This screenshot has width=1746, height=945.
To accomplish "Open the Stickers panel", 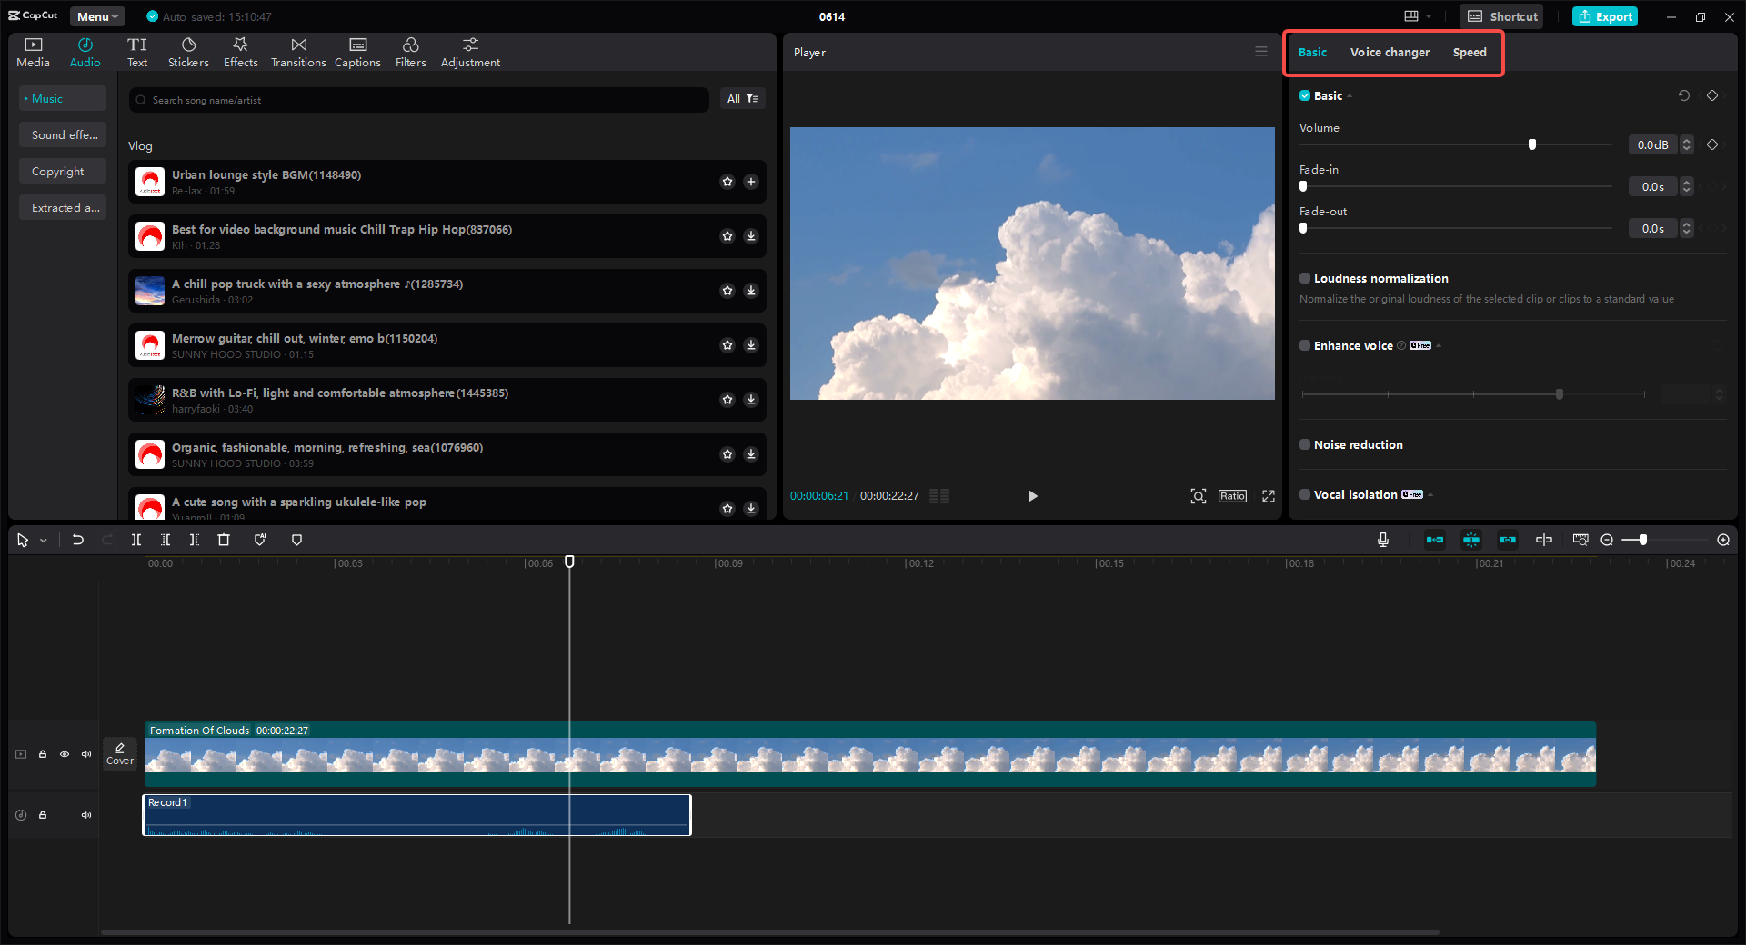I will 187,51.
